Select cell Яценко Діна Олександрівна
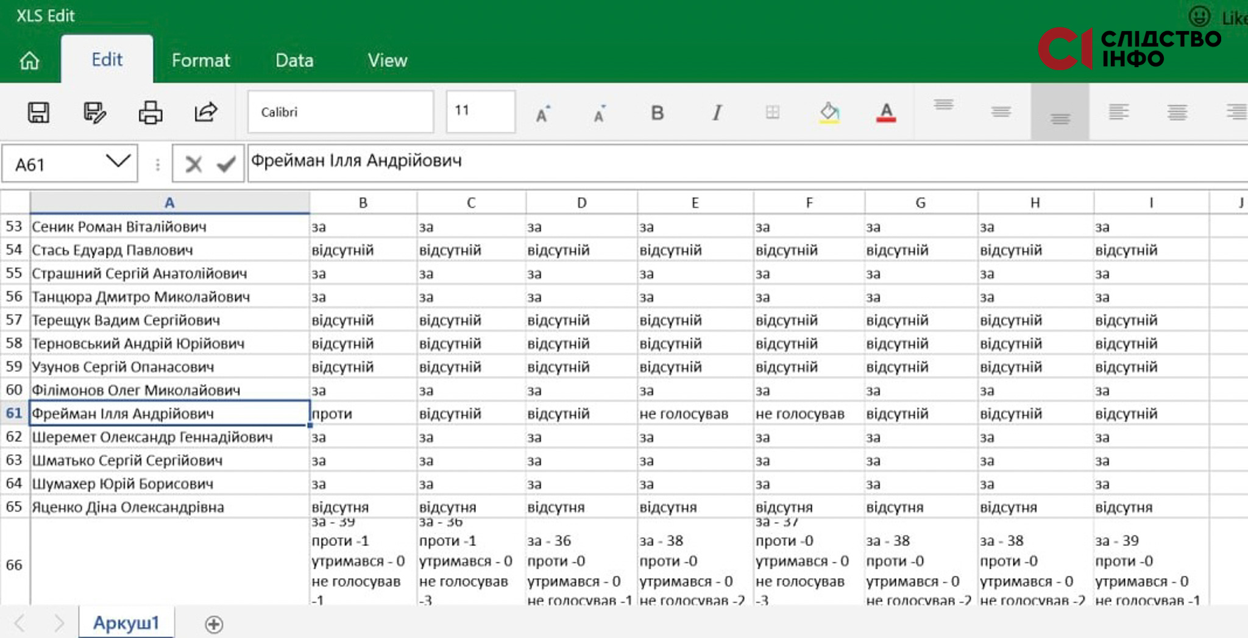This screenshot has height=638, width=1248. coord(170,507)
